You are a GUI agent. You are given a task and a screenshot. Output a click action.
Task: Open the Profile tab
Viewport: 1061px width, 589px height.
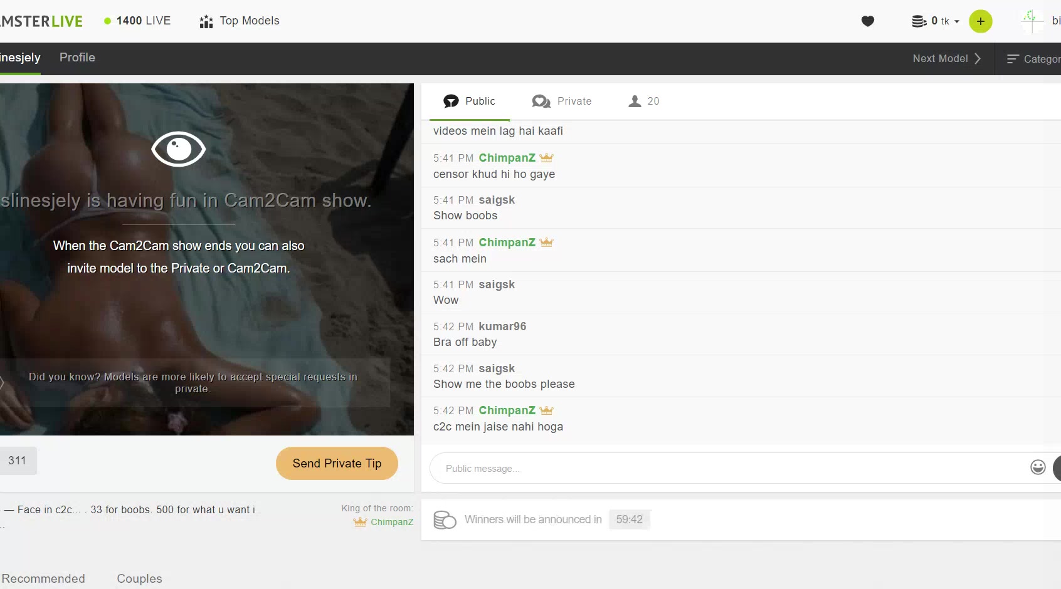click(x=77, y=58)
